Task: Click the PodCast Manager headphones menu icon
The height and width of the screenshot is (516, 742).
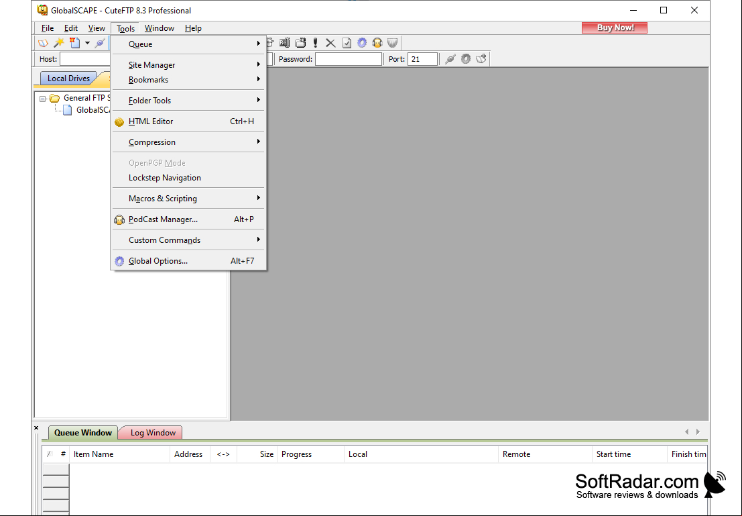Action: tap(119, 220)
